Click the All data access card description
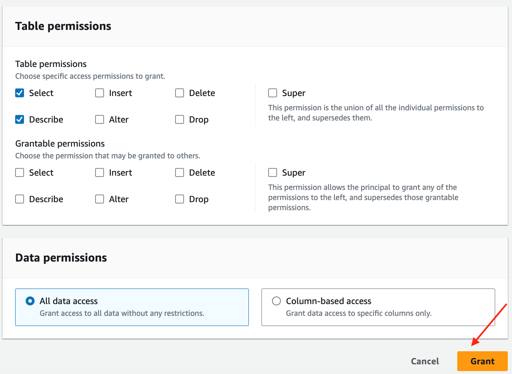Viewport: 512px width, 374px height. coord(122,313)
